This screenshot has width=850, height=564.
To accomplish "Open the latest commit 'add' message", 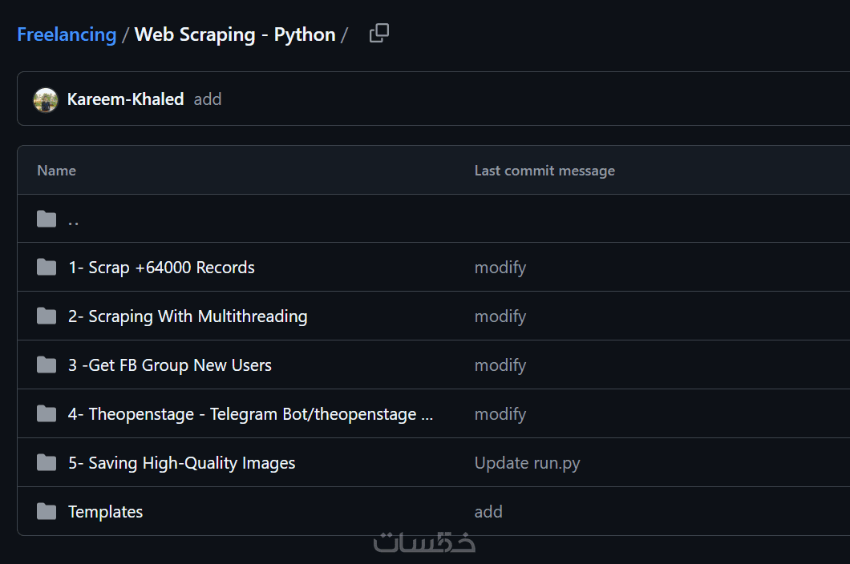I will (x=208, y=99).
